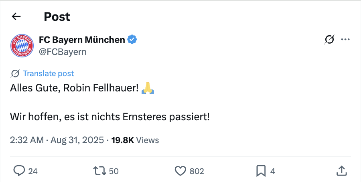Repost using the arrows icon
Screen dimensions: 361x182
pos(99,171)
